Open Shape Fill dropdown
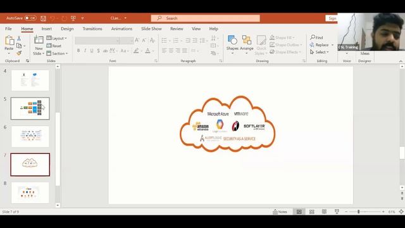Screen dimensions: 405x228 coord(282,38)
